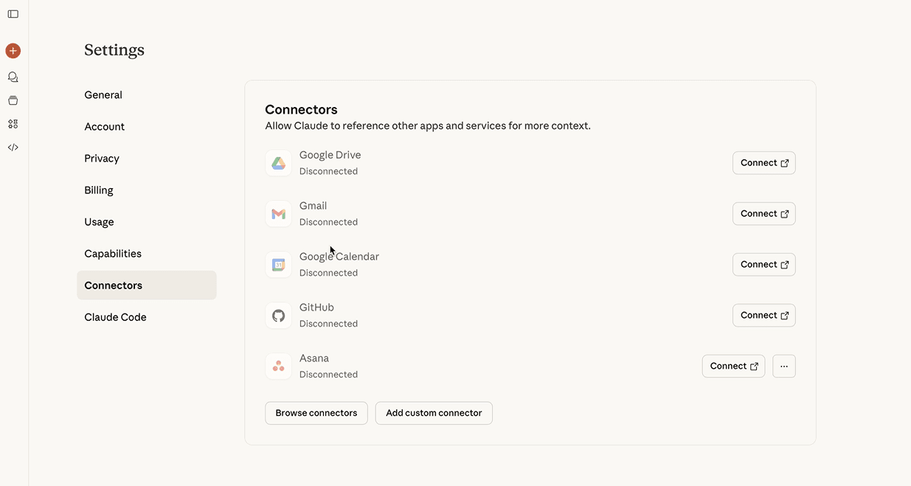The width and height of the screenshot is (911, 486).
Task: Click the Asana connector icon
Action: [278, 366]
